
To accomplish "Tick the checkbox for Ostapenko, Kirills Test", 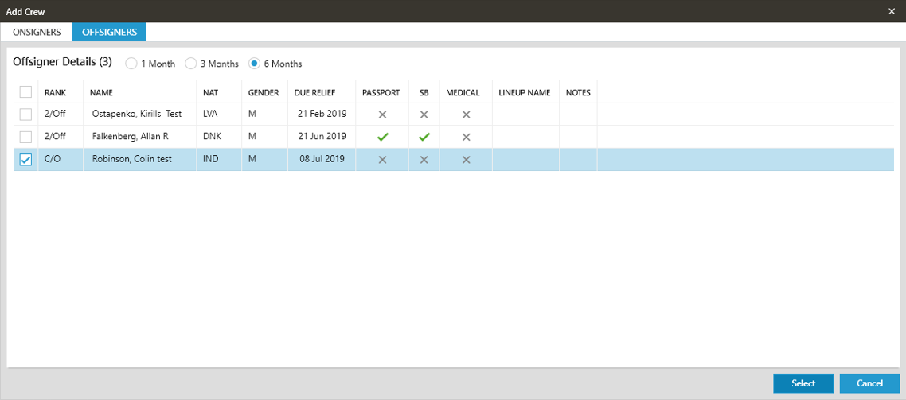I will click(25, 115).
